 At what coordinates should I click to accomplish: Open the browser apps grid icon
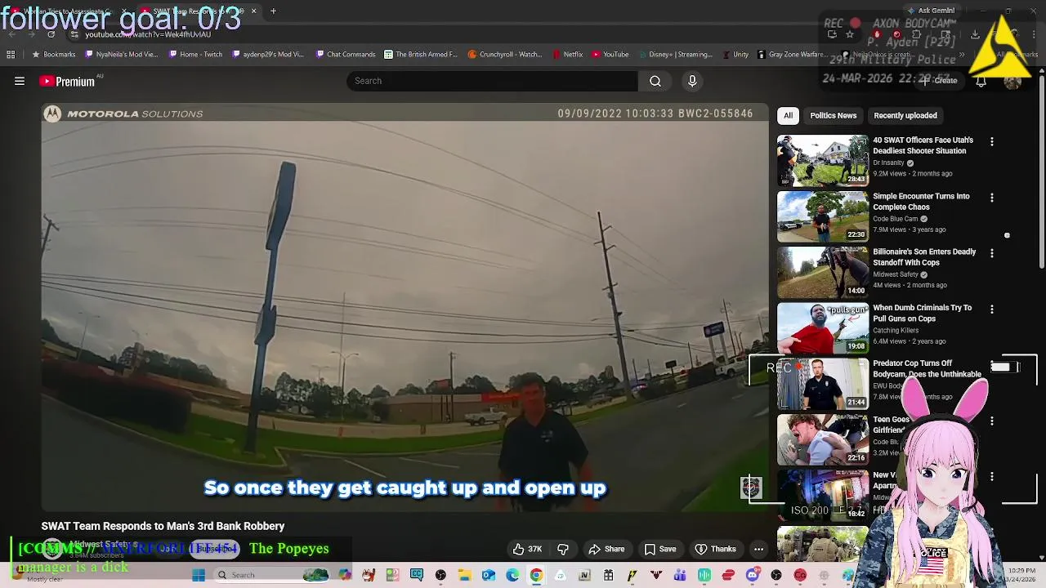pyautogui.click(x=11, y=54)
